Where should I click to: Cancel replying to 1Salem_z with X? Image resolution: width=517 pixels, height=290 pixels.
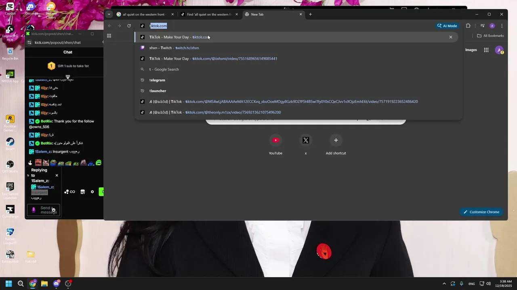pos(57,175)
